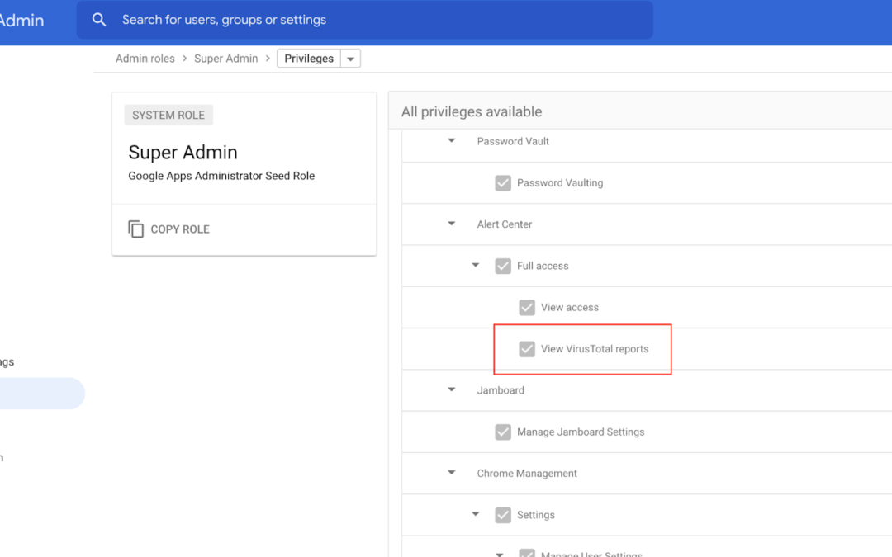Click the Privileges breadcrumb button
The image size is (892, 557).
click(309, 59)
